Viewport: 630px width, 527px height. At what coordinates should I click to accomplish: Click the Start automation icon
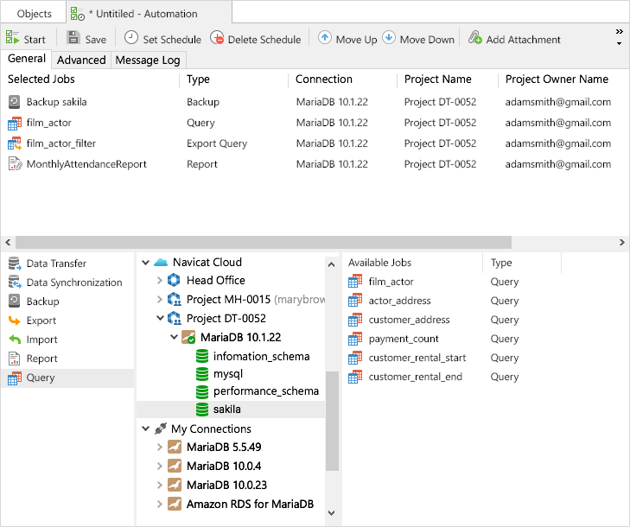(x=12, y=38)
